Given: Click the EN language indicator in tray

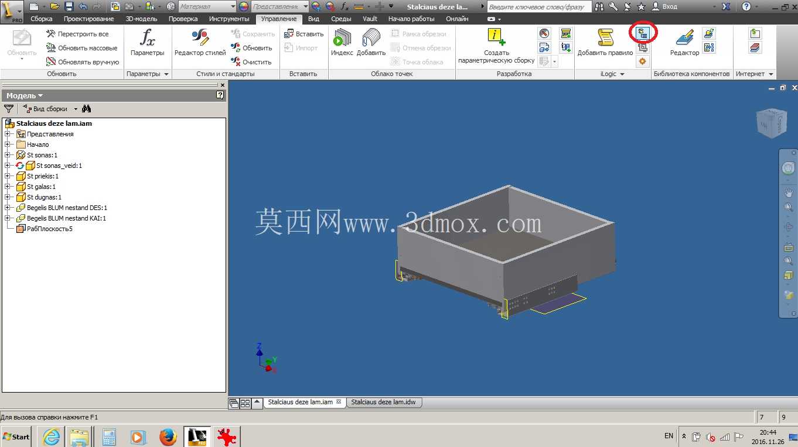Looking at the screenshot, I should [x=669, y=436].
